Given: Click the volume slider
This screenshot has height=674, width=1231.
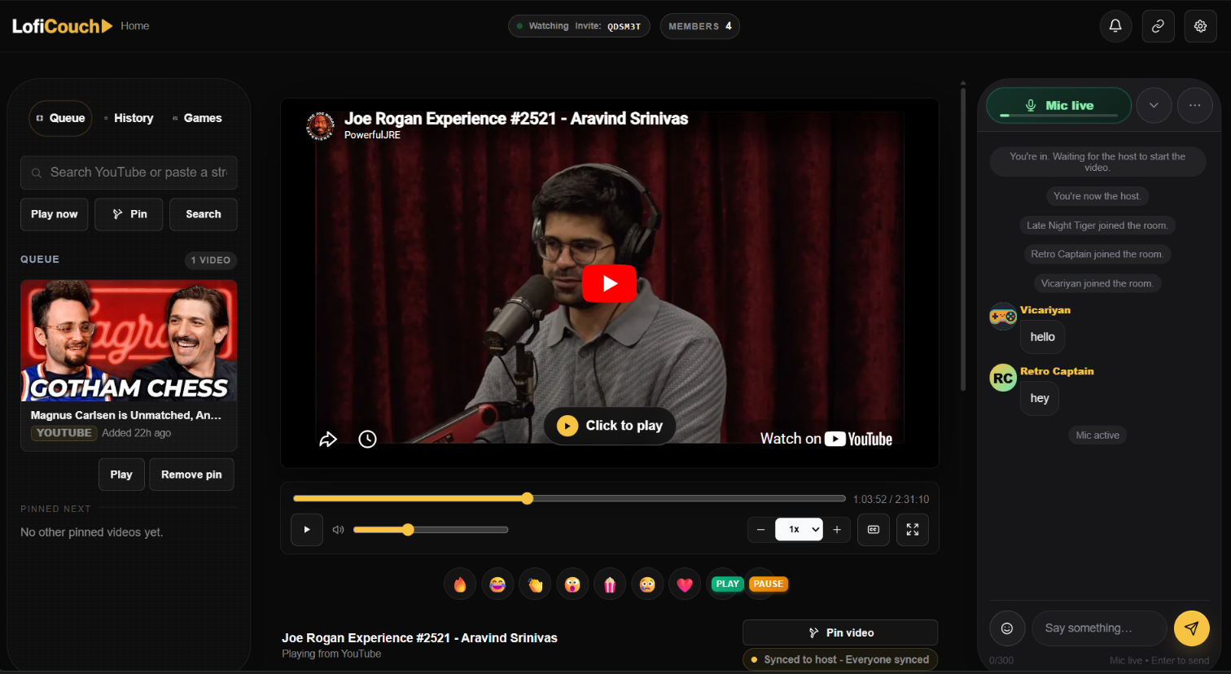Looking at the screenshot, I should tap(431, 530).
